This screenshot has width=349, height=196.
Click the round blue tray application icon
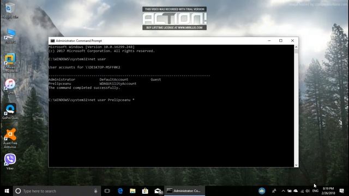[262, 191]
